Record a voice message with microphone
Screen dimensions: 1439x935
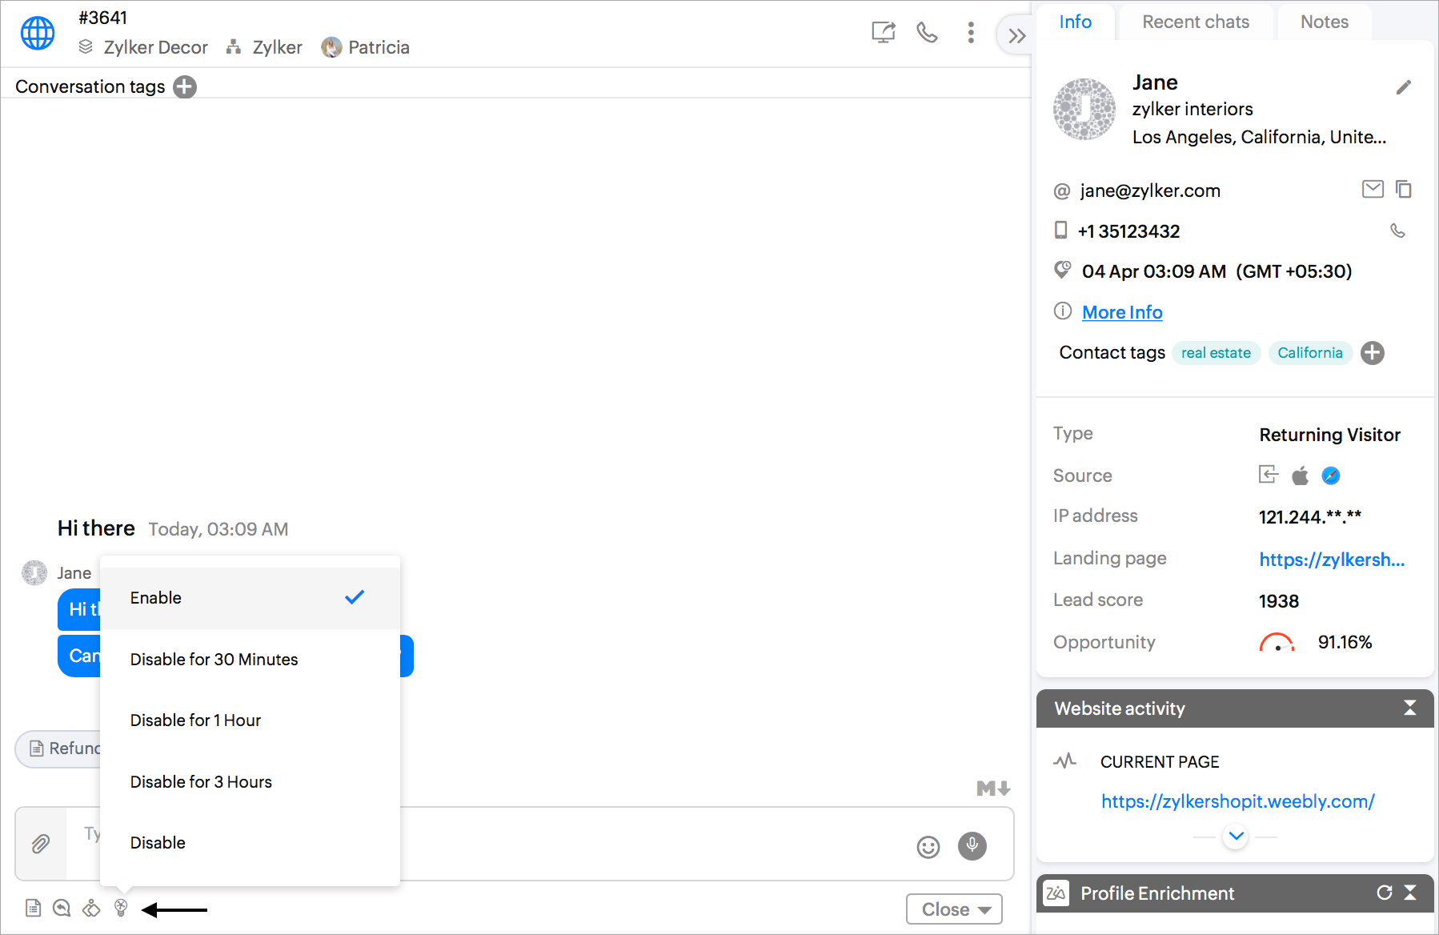972,846
